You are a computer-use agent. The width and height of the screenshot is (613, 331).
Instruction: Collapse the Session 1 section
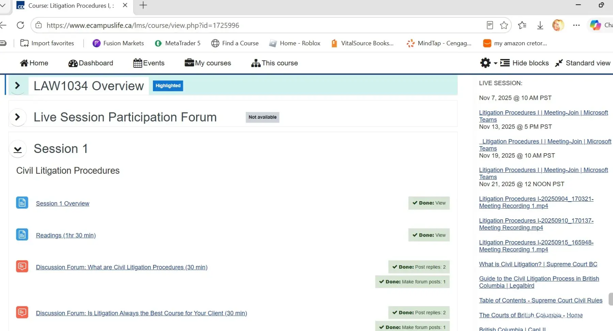[x=18, y=149]
